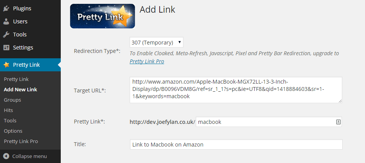
Task: Click the Pretty Link star icon in sidebar
Action: [7, 65]
